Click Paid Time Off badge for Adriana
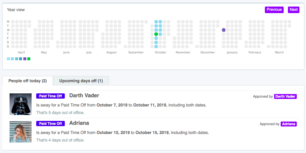Viewport: 306px width, 153px height. tap(50, 124)
